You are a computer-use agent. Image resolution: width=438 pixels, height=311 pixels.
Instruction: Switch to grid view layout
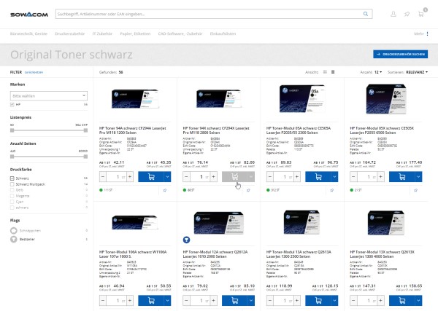click(x=325, y=72)
